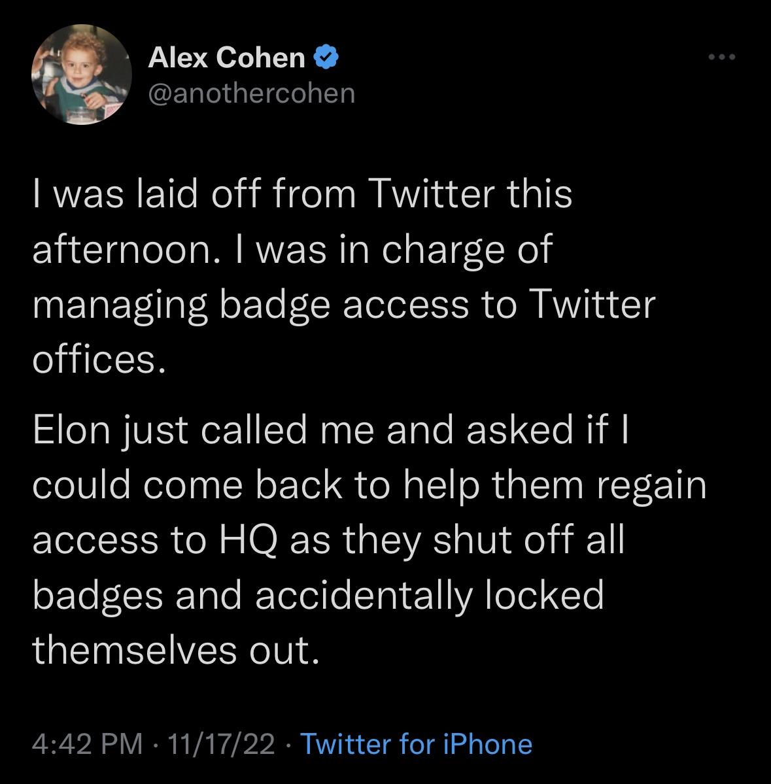This screenshot has width=771, height=784.
Task: Open Alex Cohen's profile picture
Action: (77, 75)
